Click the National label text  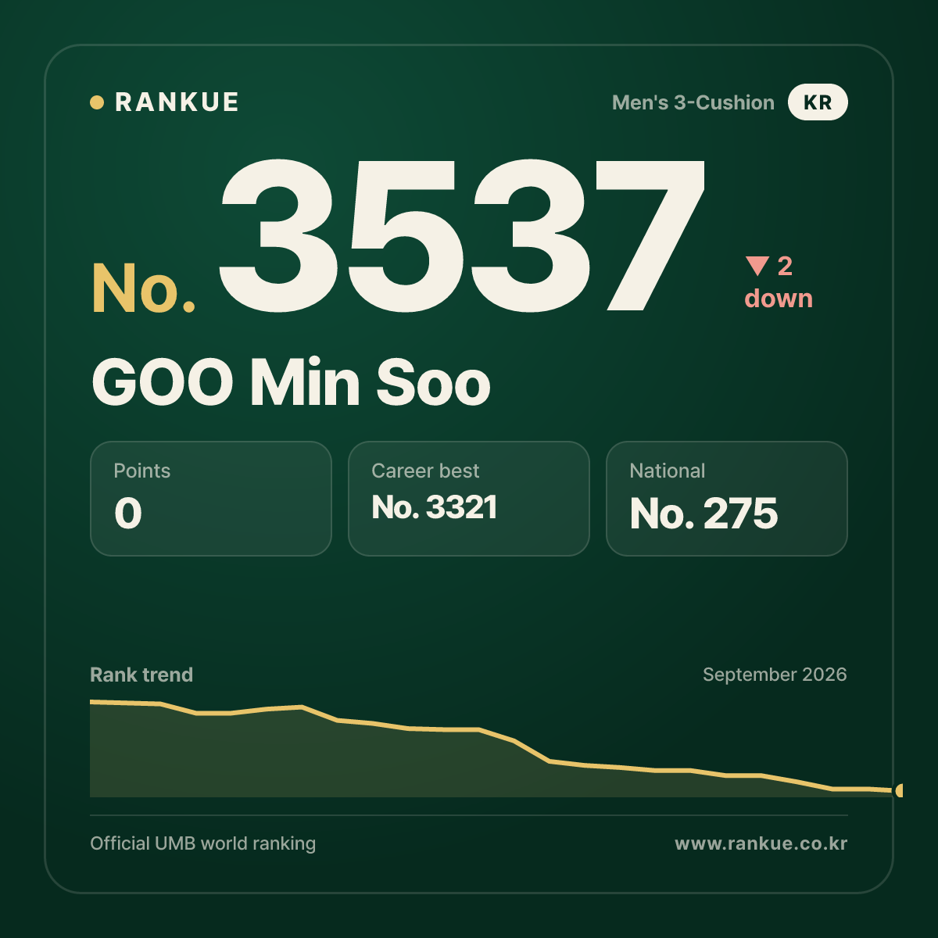pos(668,471)
